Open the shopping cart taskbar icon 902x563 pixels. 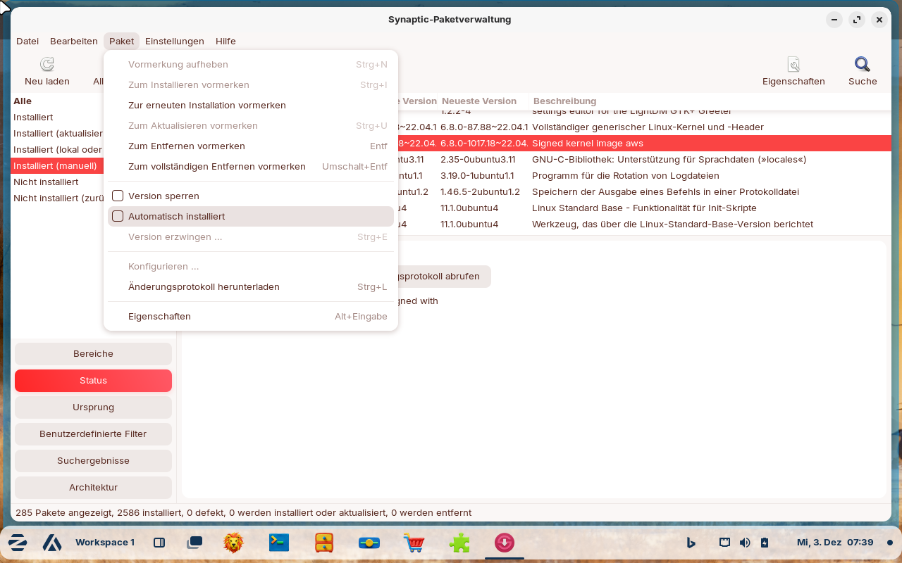(x=414, y=543)
